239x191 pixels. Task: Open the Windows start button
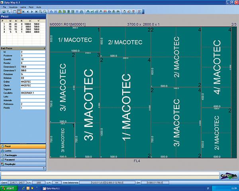pyautogui.click(x=9, y=188)
